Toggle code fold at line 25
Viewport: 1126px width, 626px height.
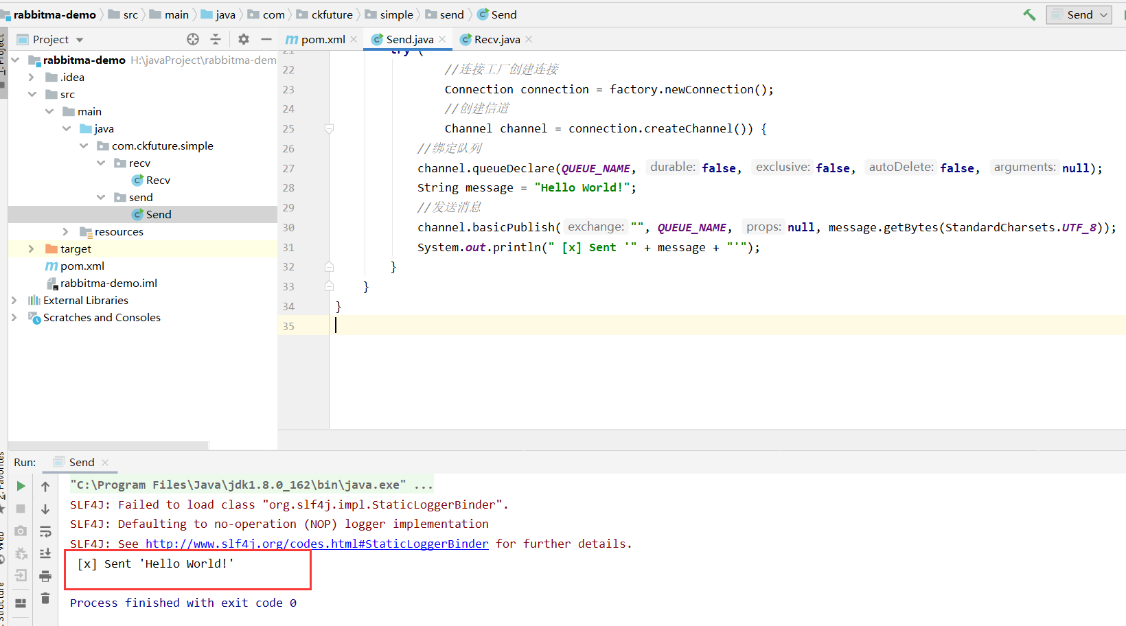click(329, 128)
